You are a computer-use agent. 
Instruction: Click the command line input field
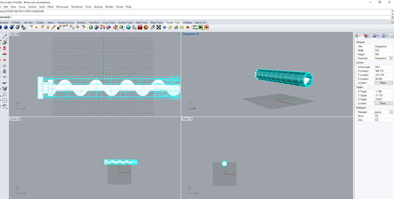point(201,17)
